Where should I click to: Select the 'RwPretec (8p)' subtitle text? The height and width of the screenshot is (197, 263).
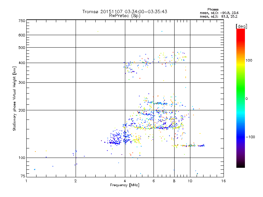click(125, 16)
